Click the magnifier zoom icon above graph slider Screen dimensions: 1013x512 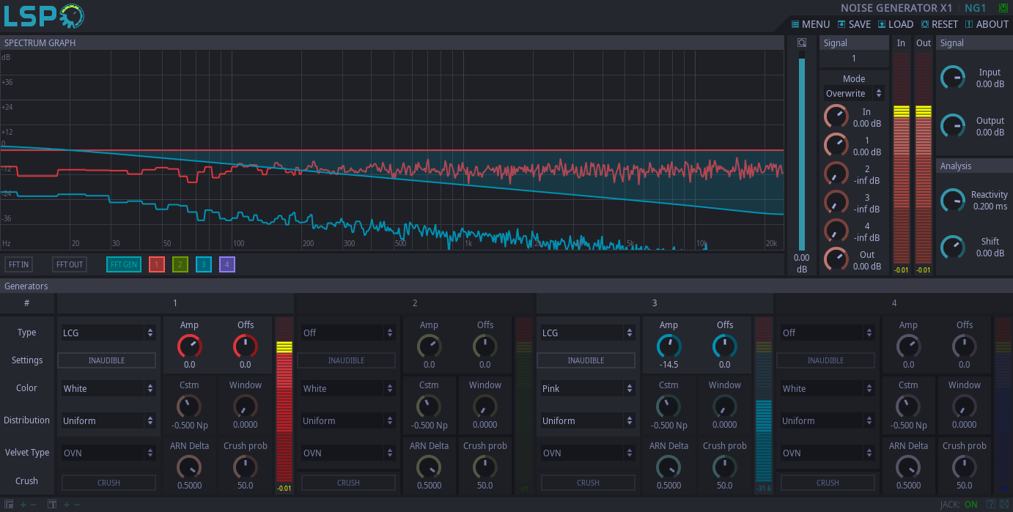tap(802, 42)
